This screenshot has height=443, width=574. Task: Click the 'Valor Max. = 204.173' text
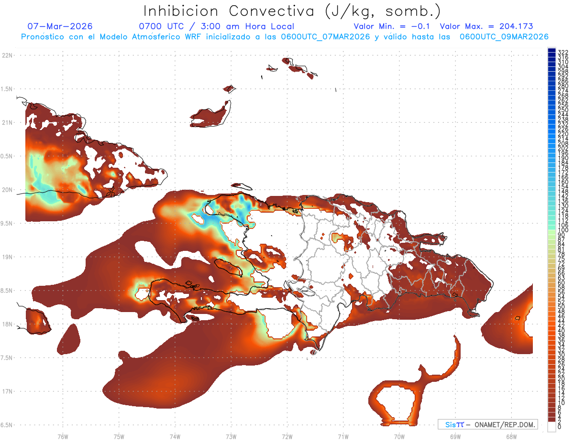coord(486,26)
